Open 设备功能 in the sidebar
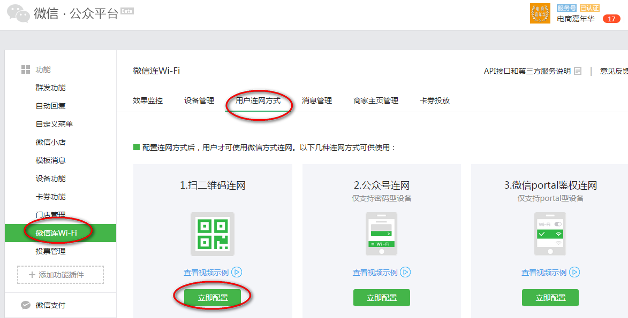 50,179
